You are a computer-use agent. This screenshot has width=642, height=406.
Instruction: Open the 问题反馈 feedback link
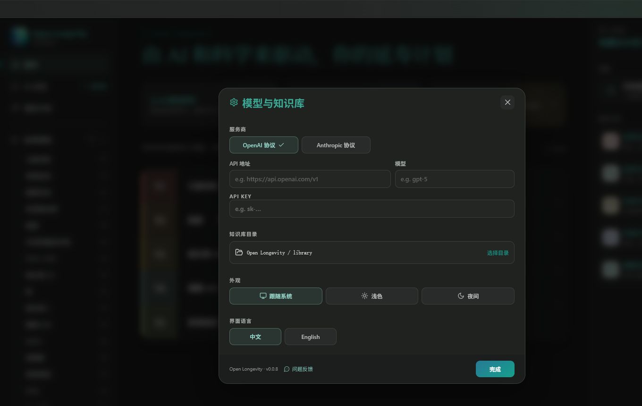[x=298, y=369]
